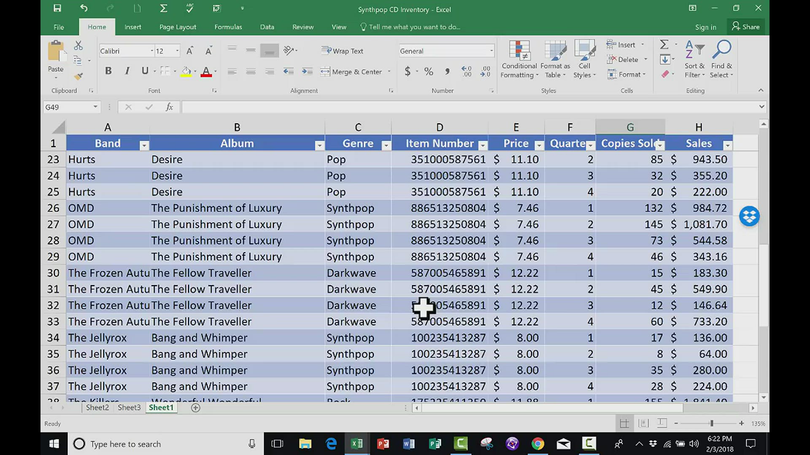Viewport: 810px width, 455px height.
Task: Click the Save icon in quick access toolbar
Action: pyautogui.click(x=57, y=8)
